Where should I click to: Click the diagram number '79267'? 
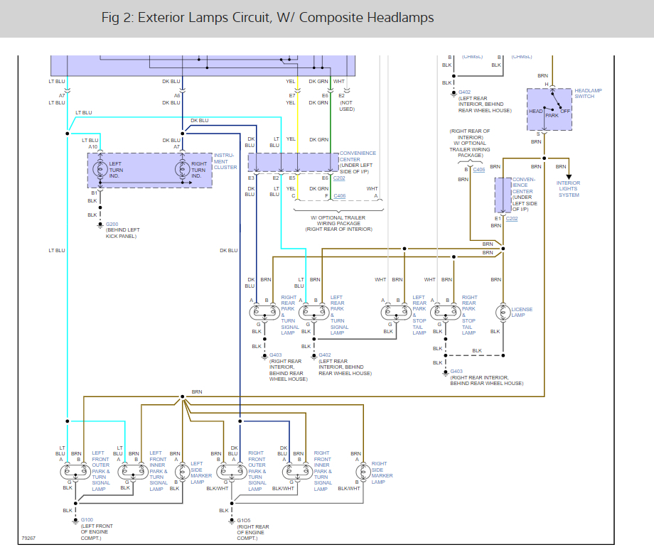coord(28,539)
